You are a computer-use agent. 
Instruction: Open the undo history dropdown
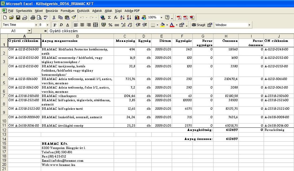87,17
